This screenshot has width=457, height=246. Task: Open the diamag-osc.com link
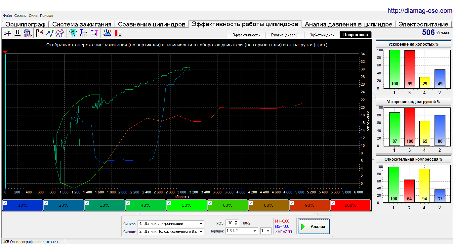[420, 11]
